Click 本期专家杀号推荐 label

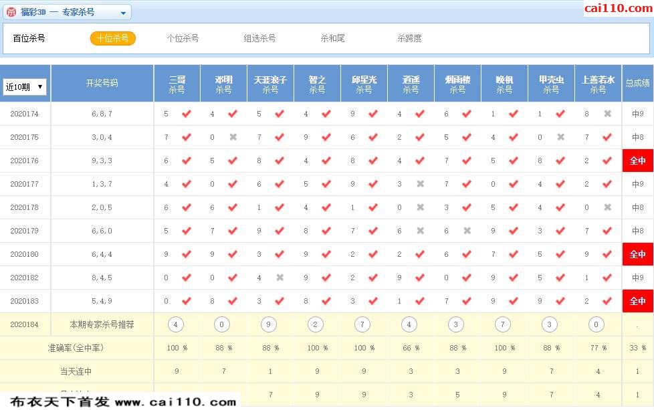(102, 324)
